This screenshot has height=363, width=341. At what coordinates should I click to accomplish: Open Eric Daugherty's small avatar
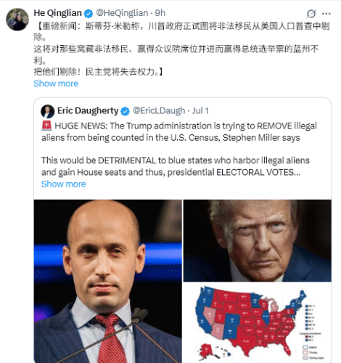48,111
